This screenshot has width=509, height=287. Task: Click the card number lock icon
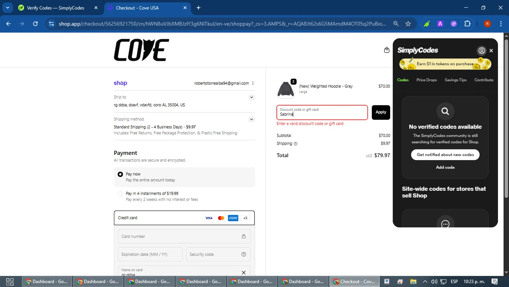244,237
